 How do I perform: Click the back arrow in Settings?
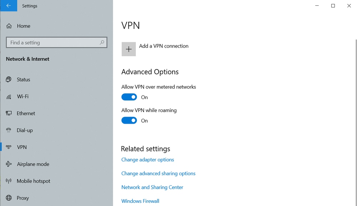9,6
